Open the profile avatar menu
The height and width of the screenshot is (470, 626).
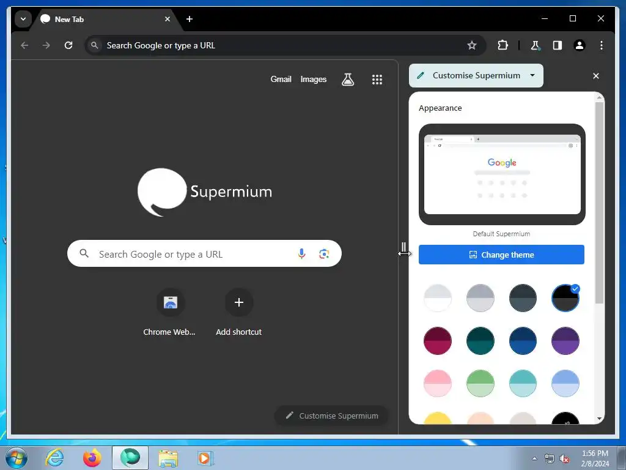(580, 45)
